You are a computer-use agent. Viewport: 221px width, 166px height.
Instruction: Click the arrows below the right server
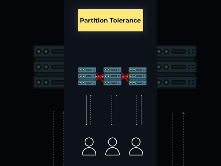(139, 110)
